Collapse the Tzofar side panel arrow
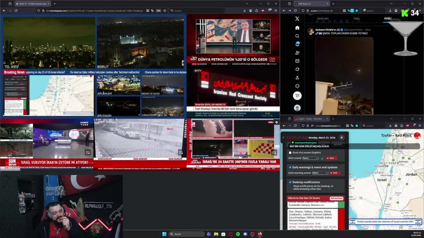 (x=283, y=138)
